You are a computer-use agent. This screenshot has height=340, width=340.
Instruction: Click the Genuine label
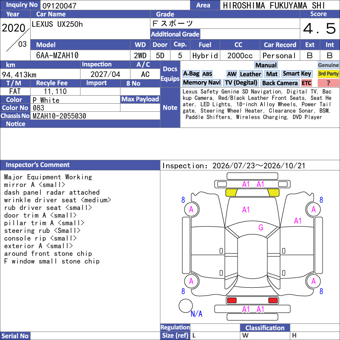tap(328, 65)
